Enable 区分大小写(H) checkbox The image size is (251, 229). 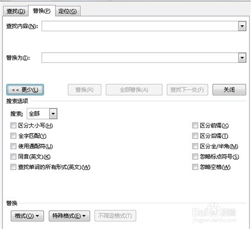point(13,126)
